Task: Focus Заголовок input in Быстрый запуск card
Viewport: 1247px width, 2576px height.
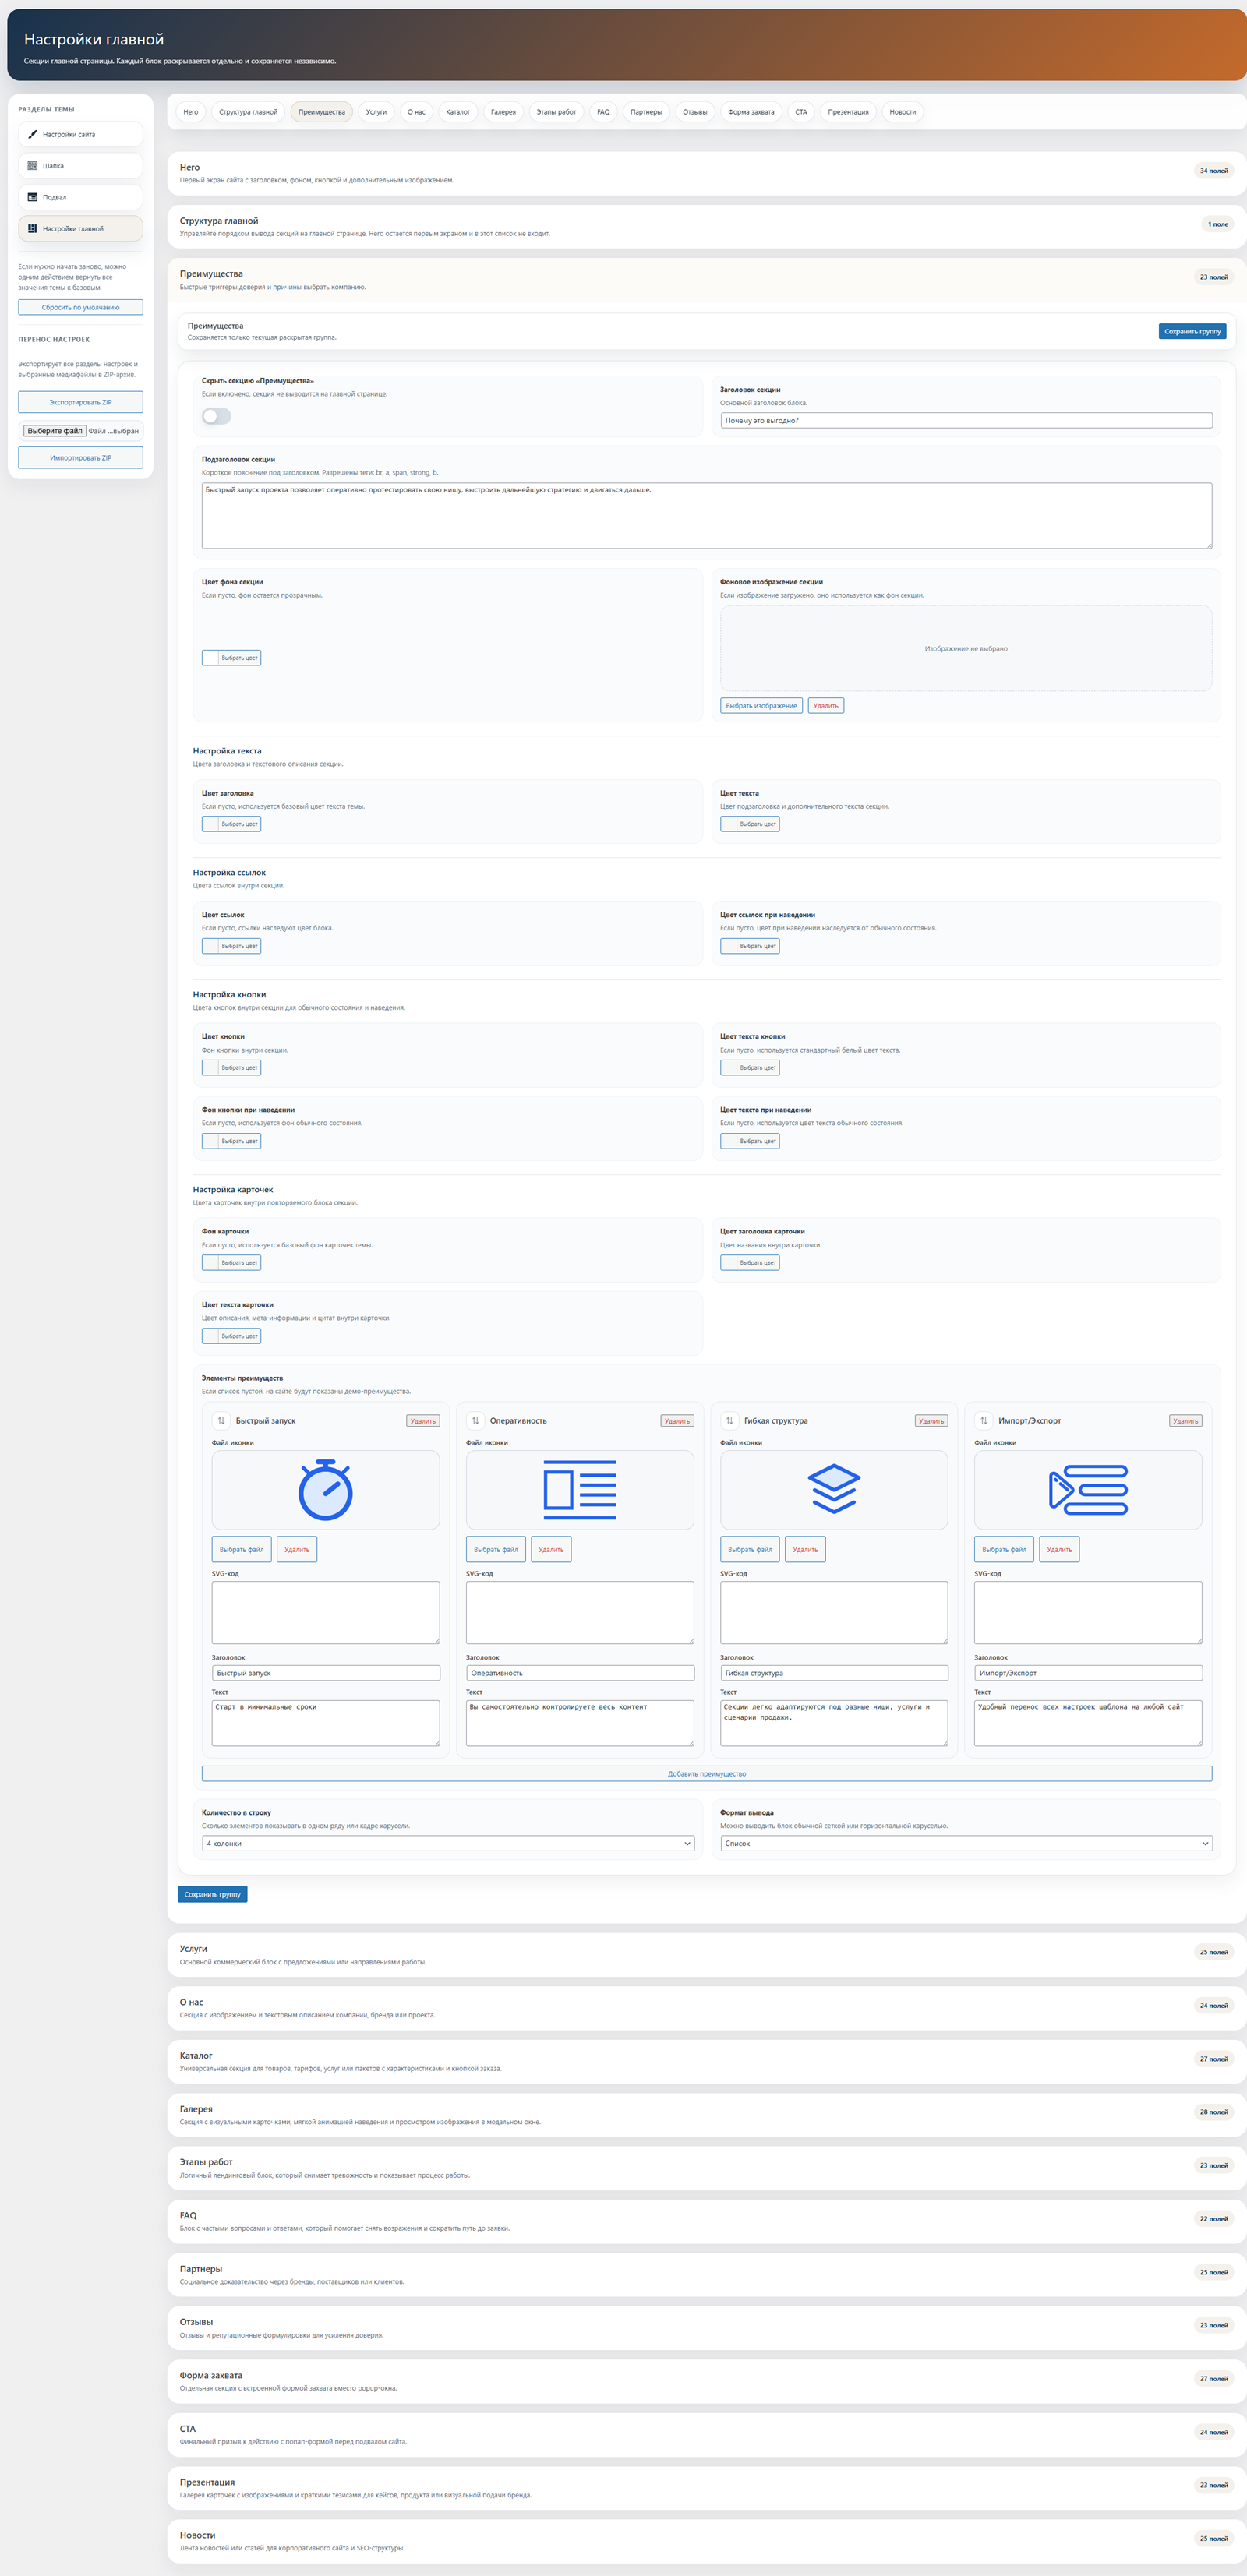Action: pos(326,1673)
